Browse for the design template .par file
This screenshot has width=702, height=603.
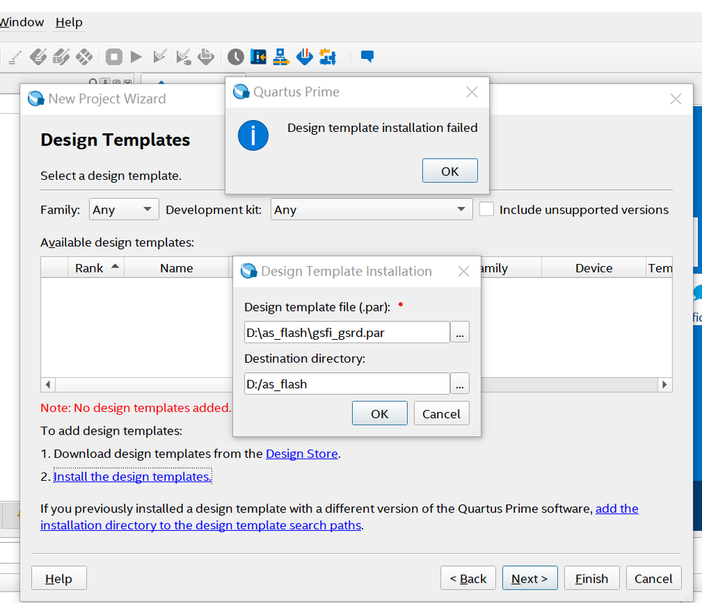click(x=460, y=333)
